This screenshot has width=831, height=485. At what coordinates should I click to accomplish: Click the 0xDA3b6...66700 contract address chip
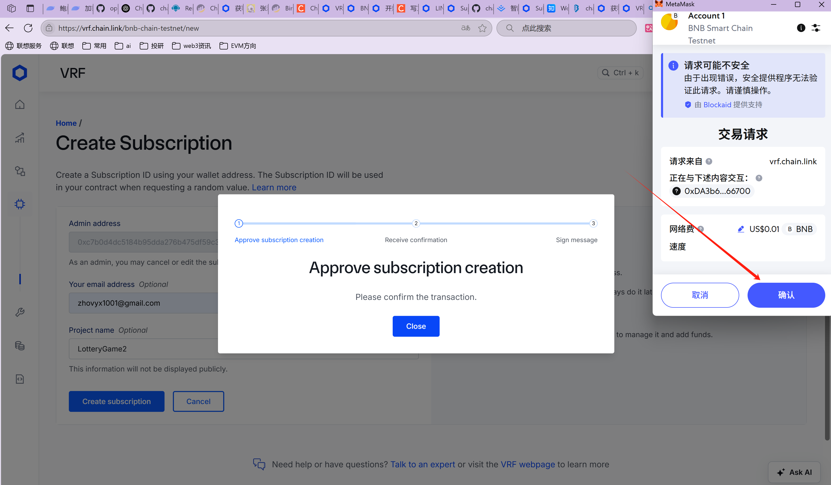[712, 191]
